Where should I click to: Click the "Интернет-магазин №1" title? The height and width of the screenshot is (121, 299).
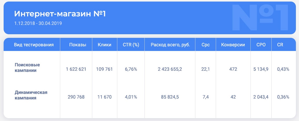(x=60, y=14)
